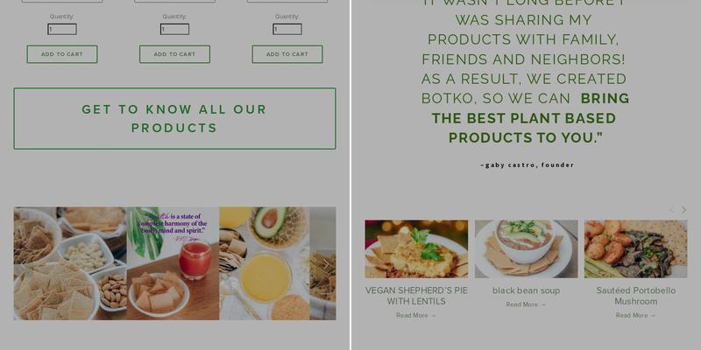
Task: Read more about black bean soup
Action: pos(527,304)
